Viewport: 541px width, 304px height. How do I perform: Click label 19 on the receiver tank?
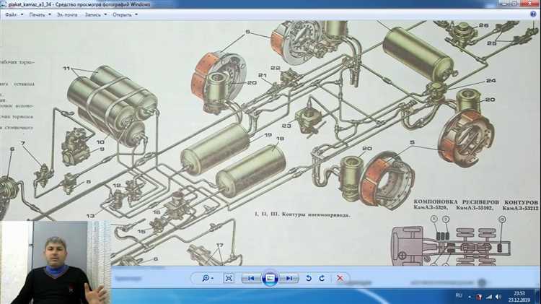[268, 135]
